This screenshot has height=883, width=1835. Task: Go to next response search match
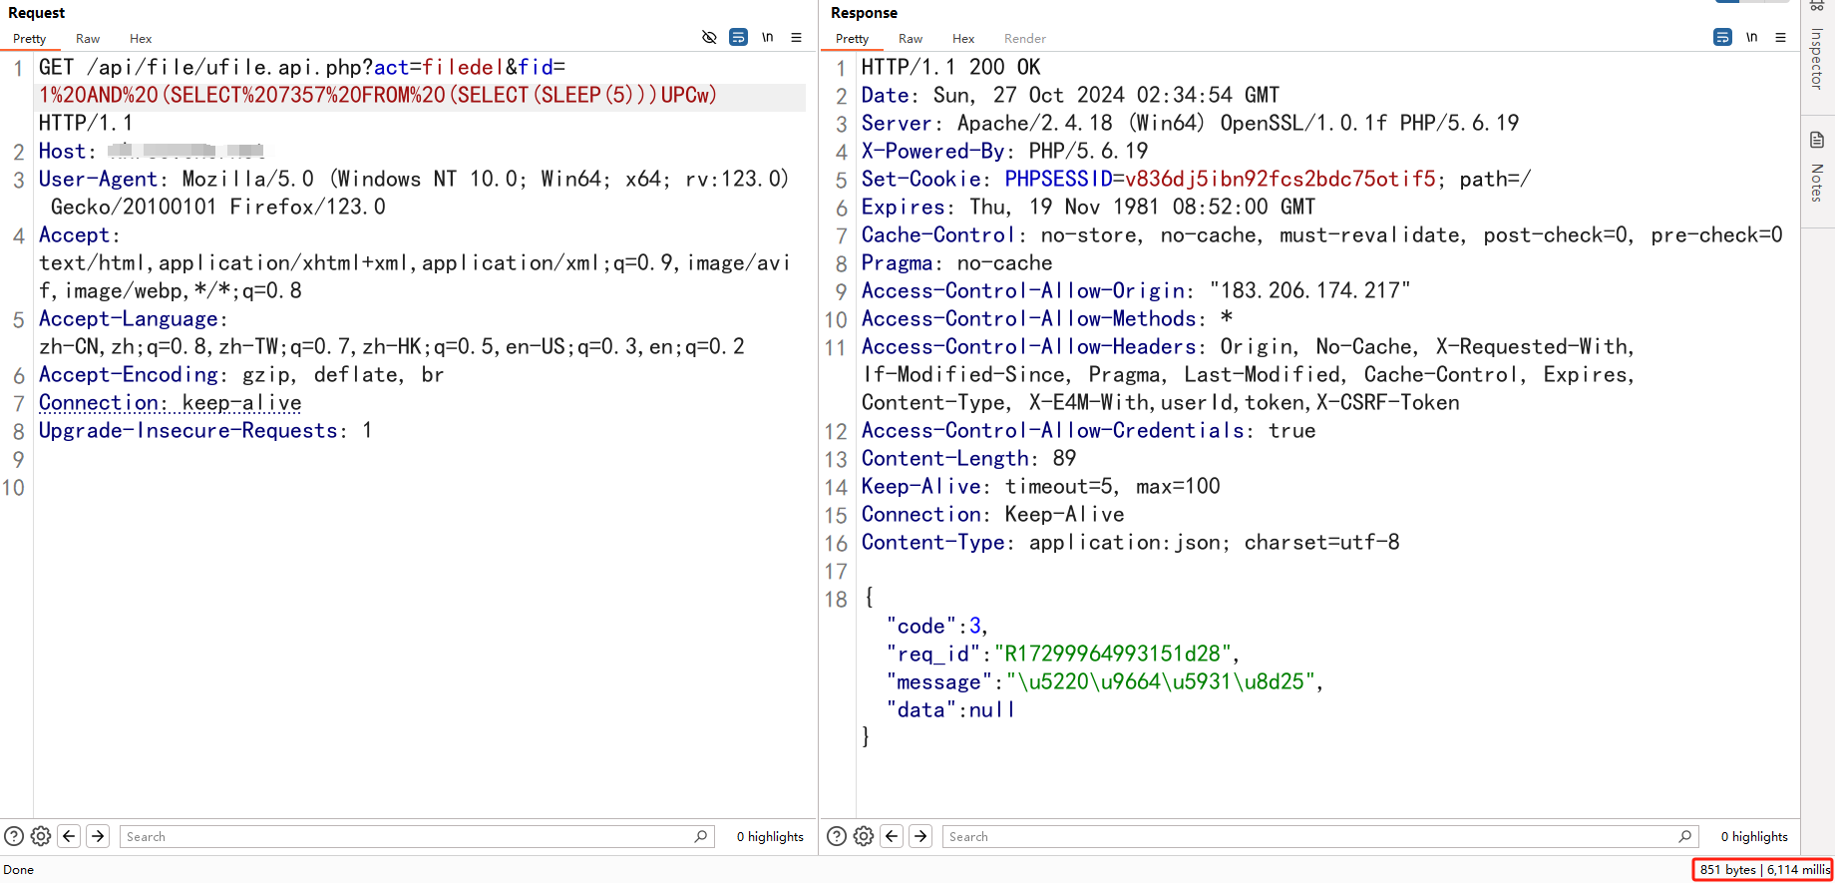click(x=920, y=836)
